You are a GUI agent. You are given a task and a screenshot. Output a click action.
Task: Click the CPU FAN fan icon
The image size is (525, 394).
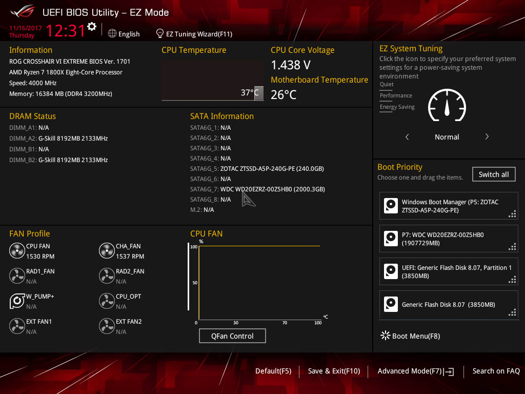17,250
